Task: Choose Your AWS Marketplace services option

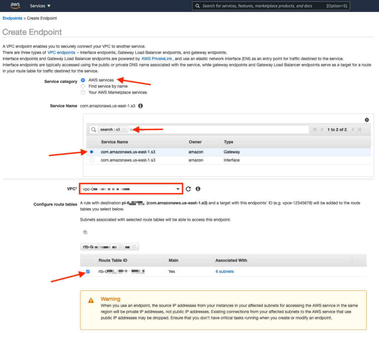Action: tap(83, 92)
